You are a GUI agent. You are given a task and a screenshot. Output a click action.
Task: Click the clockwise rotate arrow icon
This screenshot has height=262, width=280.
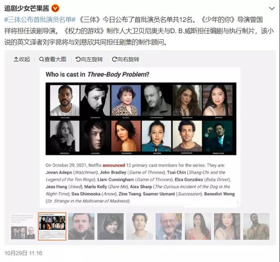pyautogui.click(x=114, y=59)
